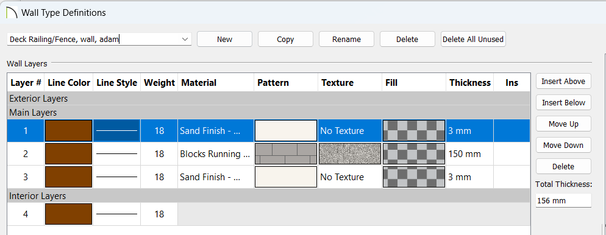
Task: Click the Copy button
Action: (285, 39)
